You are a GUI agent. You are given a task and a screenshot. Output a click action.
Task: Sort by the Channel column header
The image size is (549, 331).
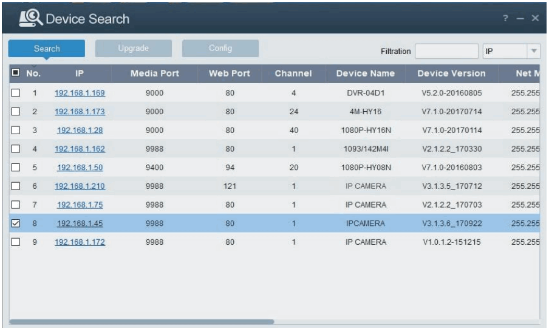pyautogui.click(x=293, y=73)
